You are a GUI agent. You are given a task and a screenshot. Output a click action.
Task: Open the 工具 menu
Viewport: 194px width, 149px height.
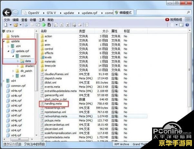(x=42, y=20)
